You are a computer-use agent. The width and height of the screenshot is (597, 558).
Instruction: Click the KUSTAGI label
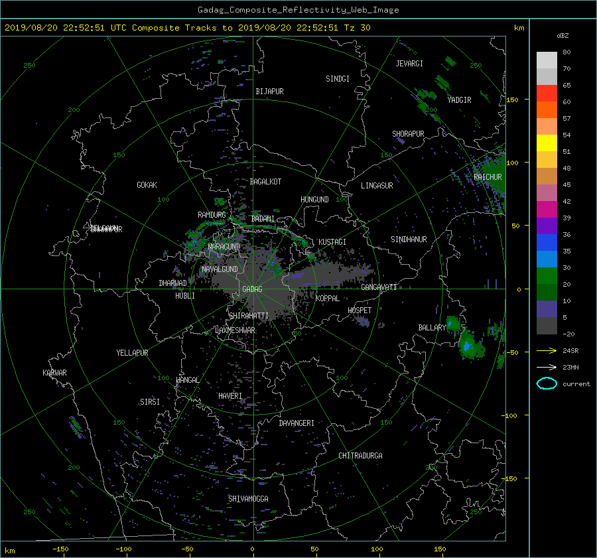(x=332, y=242)
